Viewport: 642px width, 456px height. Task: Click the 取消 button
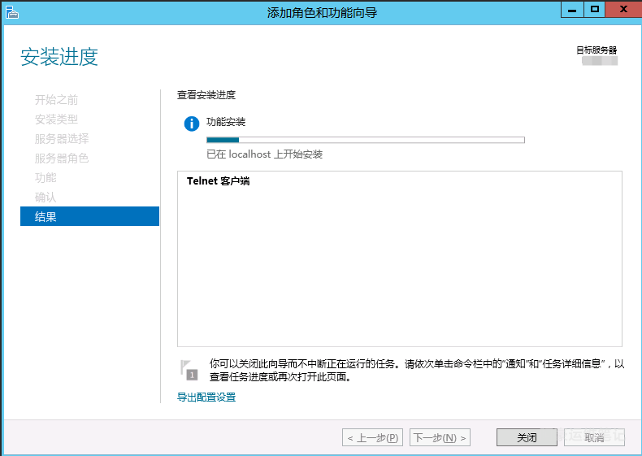pyautogui.click(x=594, y=437)
